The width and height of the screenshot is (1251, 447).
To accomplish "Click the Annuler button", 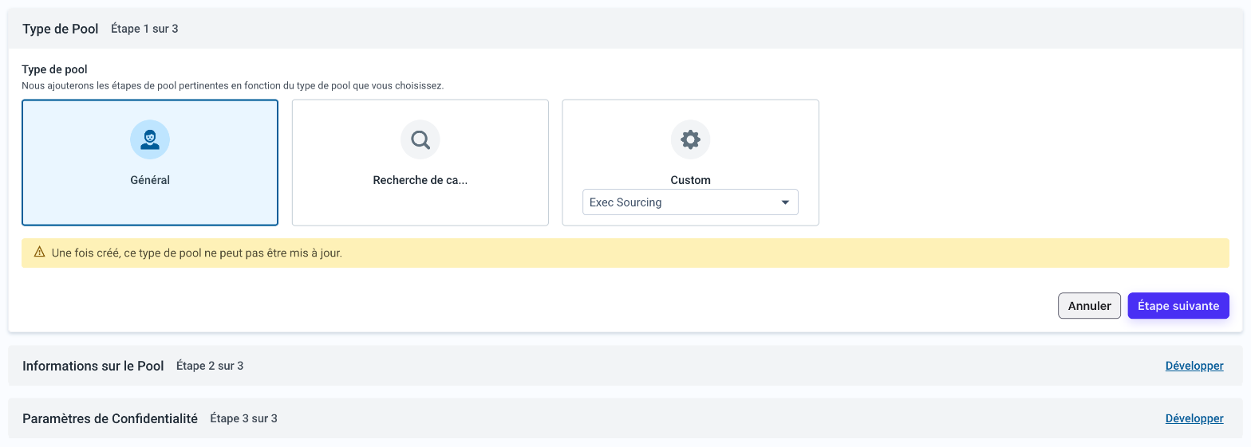I will pos(1090,306).
